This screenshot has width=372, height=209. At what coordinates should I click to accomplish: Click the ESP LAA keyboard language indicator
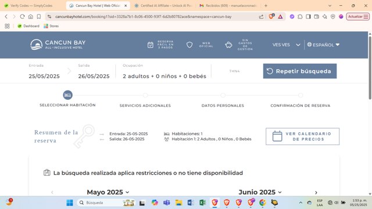[x=320, y=203]
